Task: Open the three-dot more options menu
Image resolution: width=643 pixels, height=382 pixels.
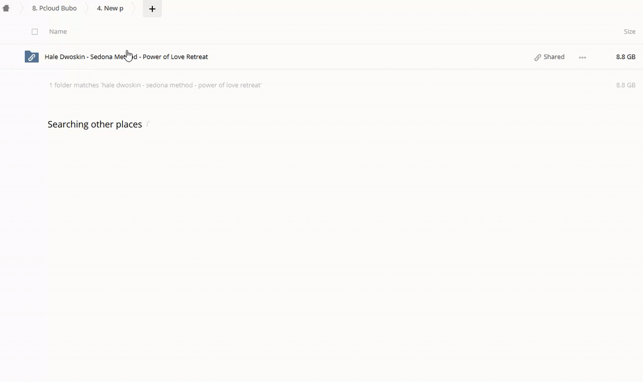Action: coord(583,57)
